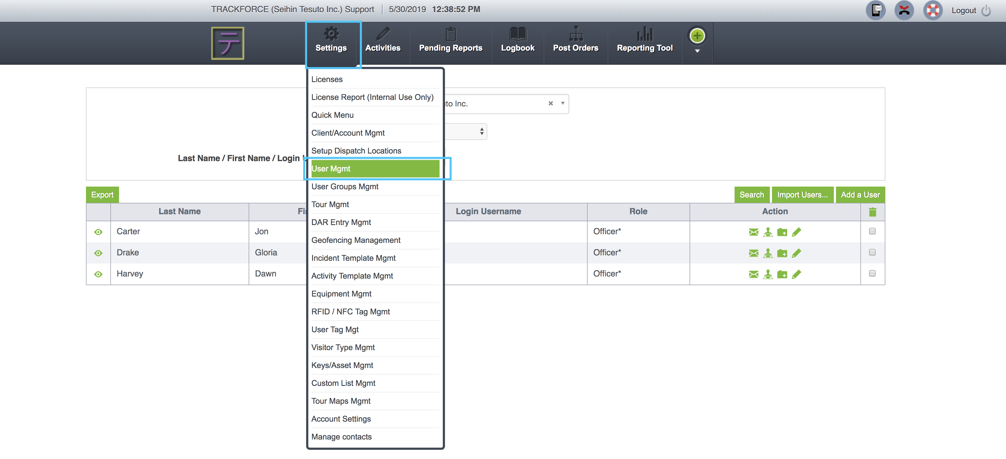Click the purple company logo
Screen dimensions: 1006x459
(228, 43)
